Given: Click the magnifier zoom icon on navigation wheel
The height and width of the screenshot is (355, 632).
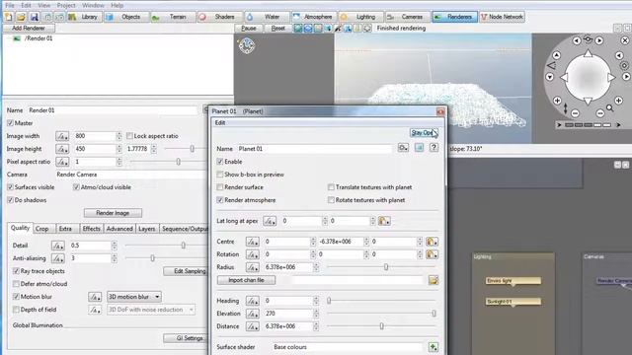Looking at the screenshot, I should tap(609, 107).
